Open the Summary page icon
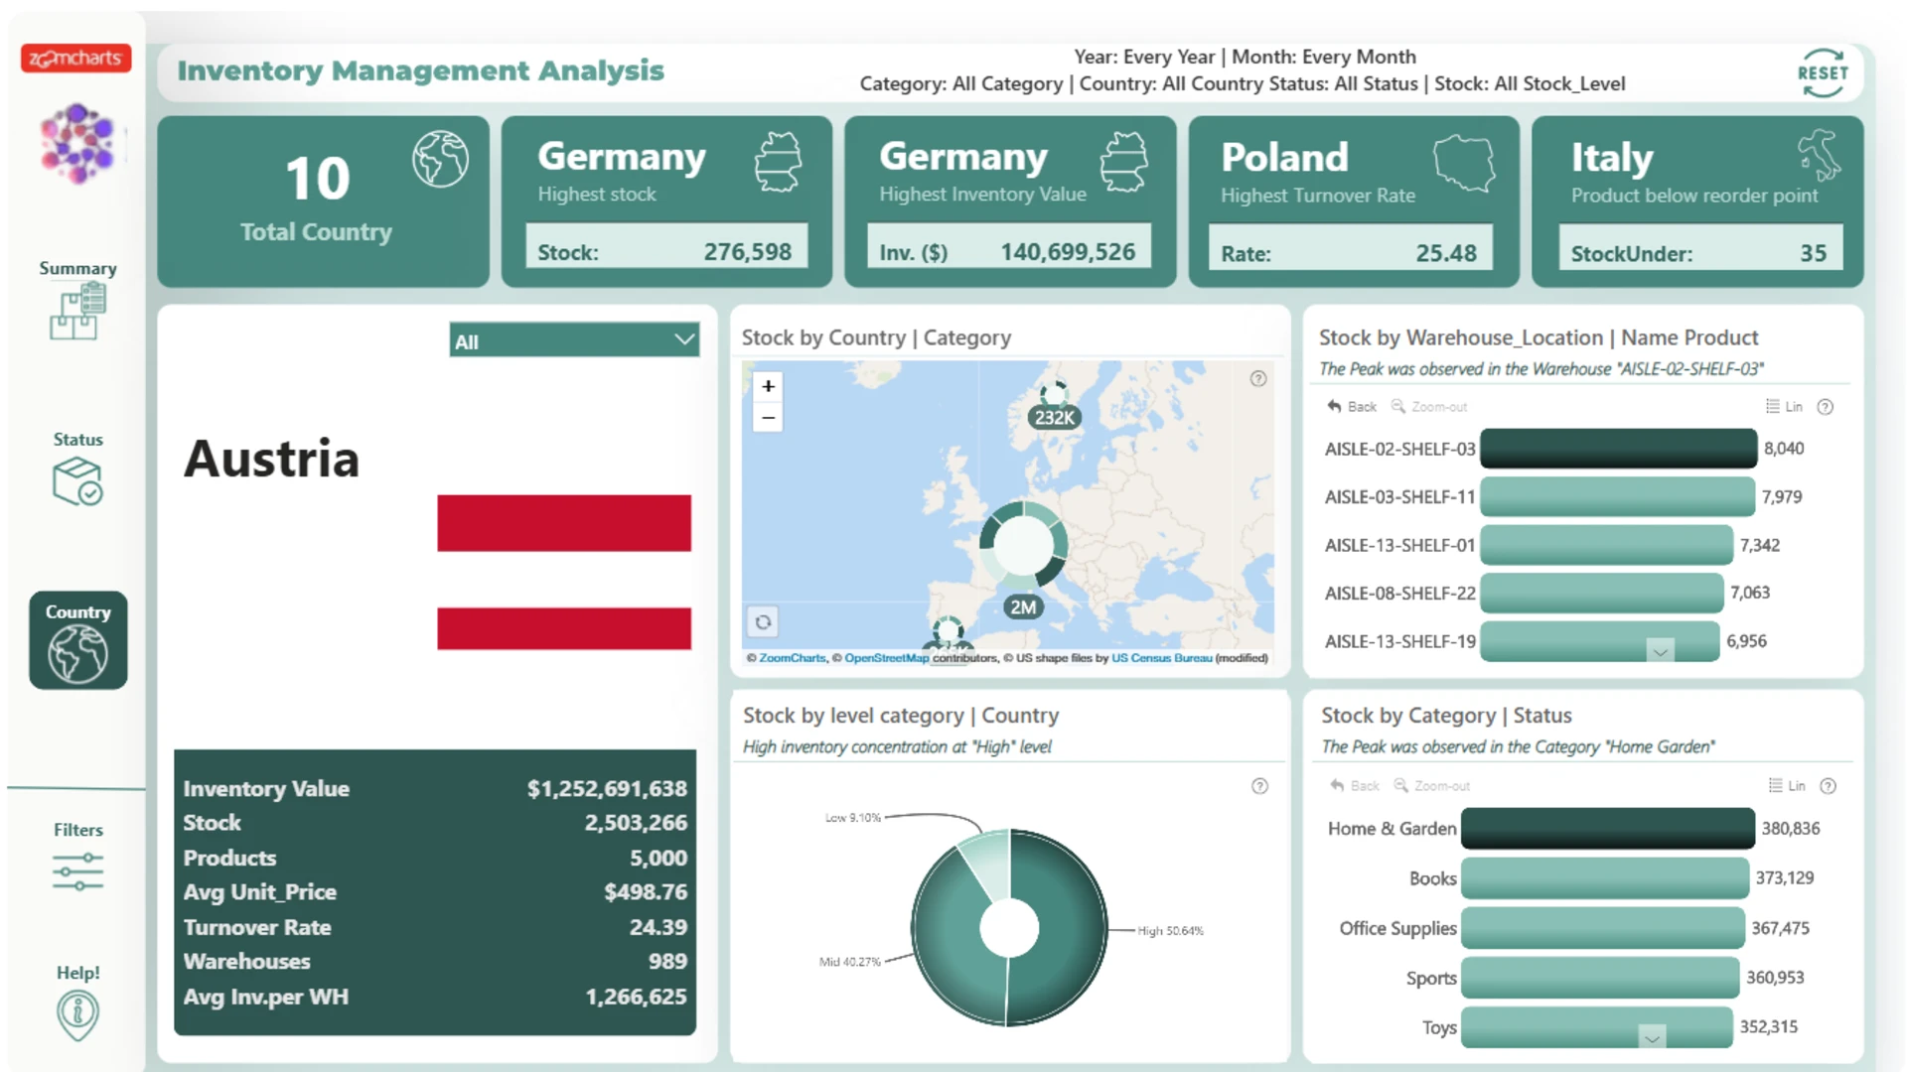 point(77,312)
